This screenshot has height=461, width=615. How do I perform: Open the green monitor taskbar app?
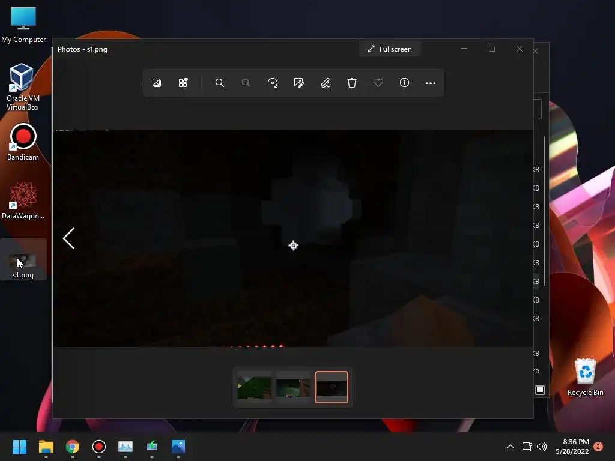(152, 447)
